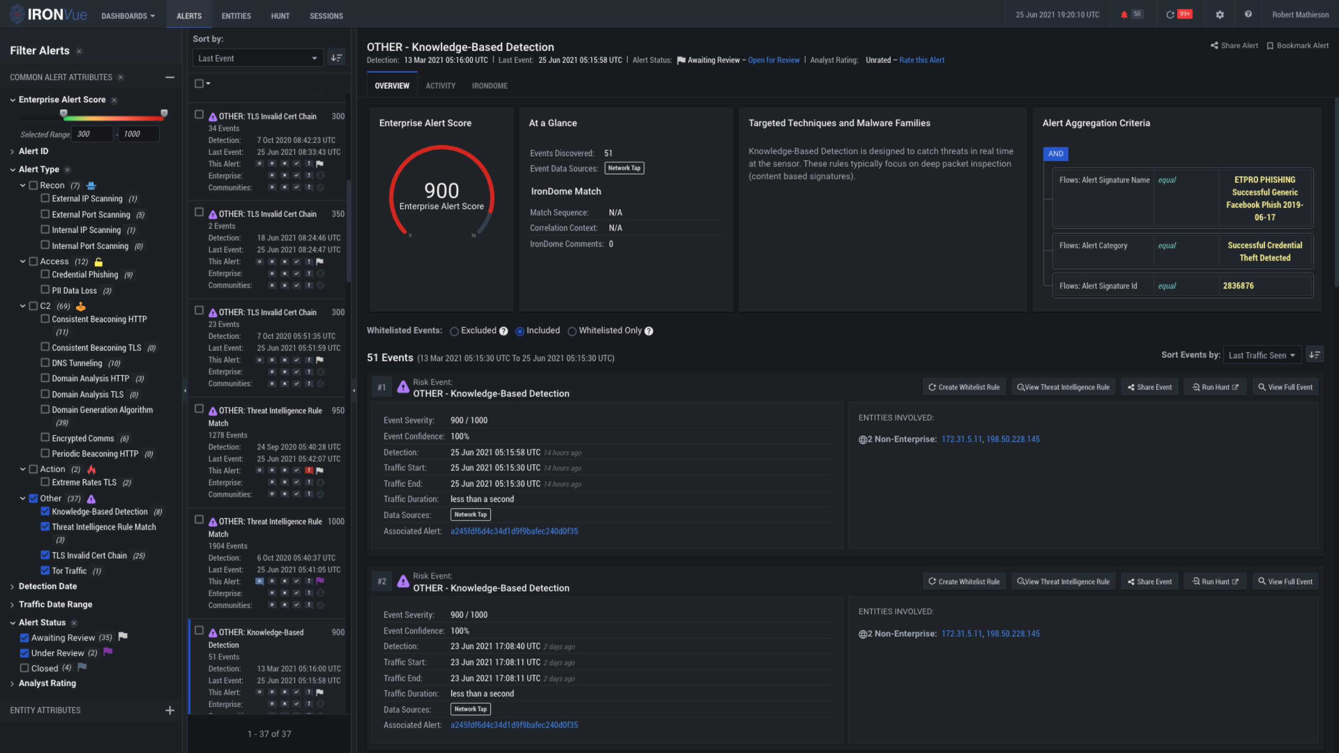Check the Closed alert status box
1339x753 pixels.
(25, 668)
